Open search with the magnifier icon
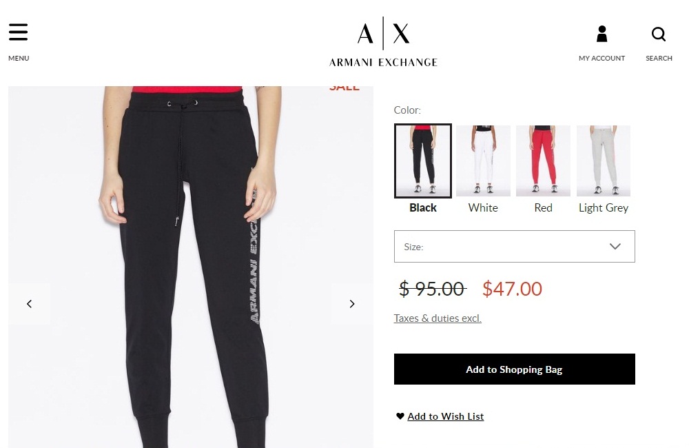The height and width of the screenshot is (448, 689). pyautogui.click(x=658, y=34)
